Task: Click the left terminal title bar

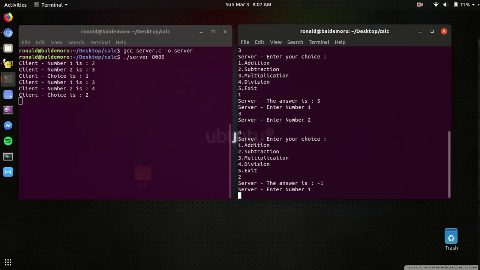Action: pos(126,31)
